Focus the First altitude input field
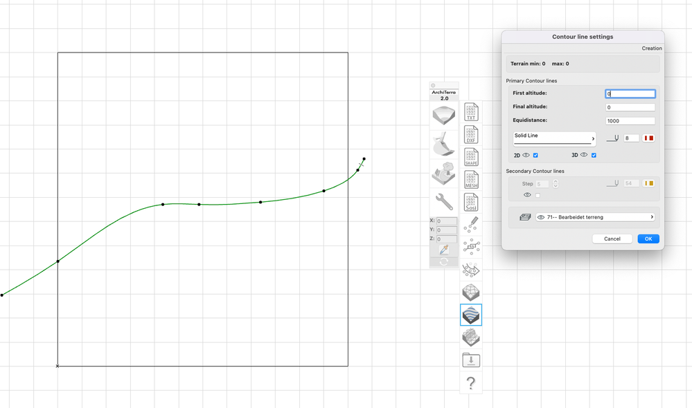This screenshot has width=692, height=408. pyautogui.click(x=630, y=93)
